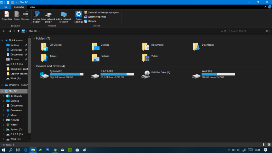The height and width of the screenshot is (153, 272).
Task: Show hidden system tray icons
Action: pos(229,150)
